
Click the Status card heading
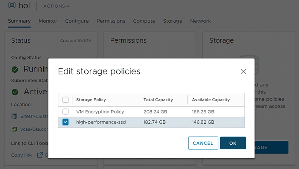[x=21, y=41]
